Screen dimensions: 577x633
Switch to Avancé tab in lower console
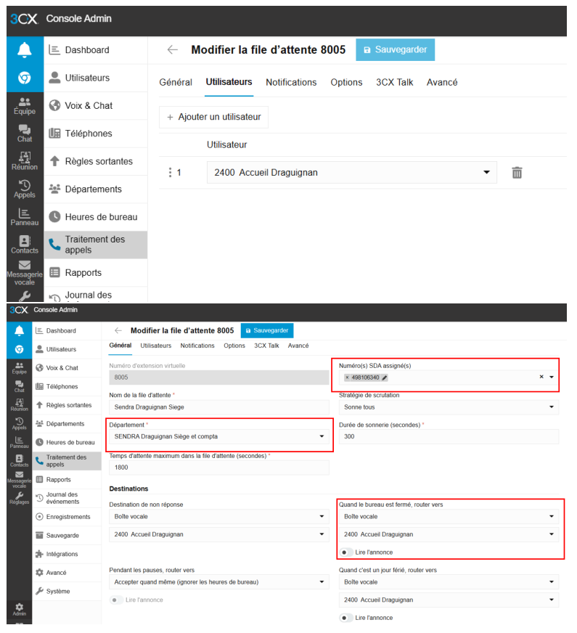click(x=298, y=346)
